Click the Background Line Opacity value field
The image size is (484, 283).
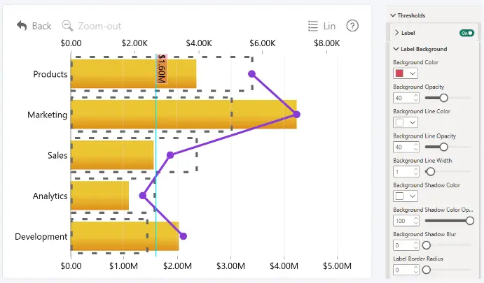pos(406,147)
